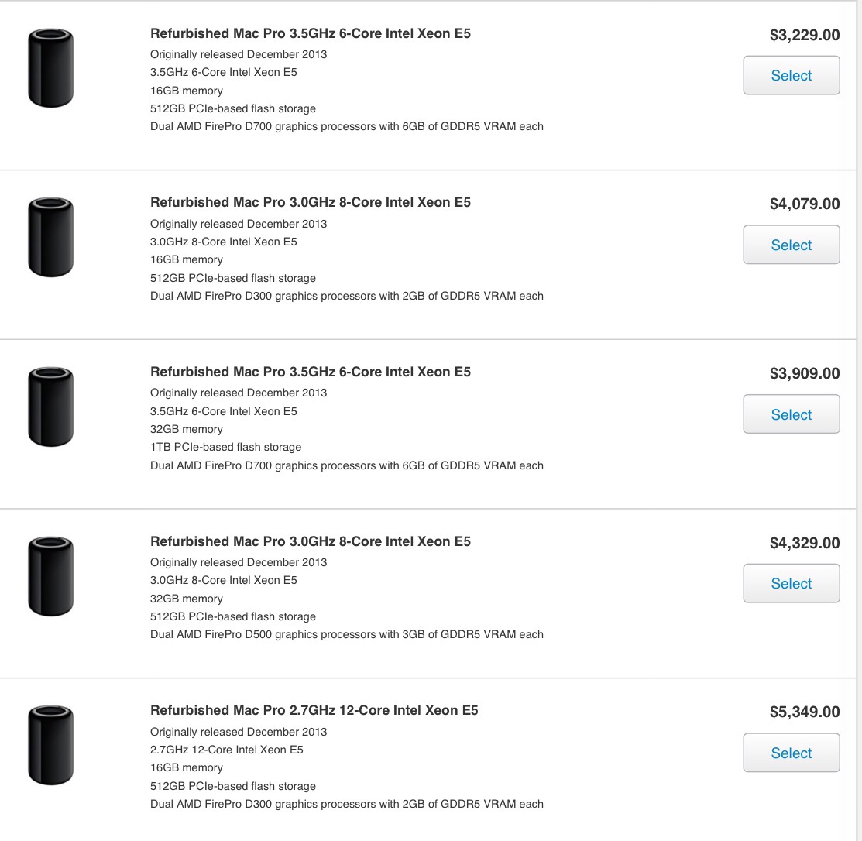This screenshot has height=841, width=862.
Task: Open 3.0GHz 8-Core title with 32GB memory
Action: pyautogui.click(x=311, y=541)
